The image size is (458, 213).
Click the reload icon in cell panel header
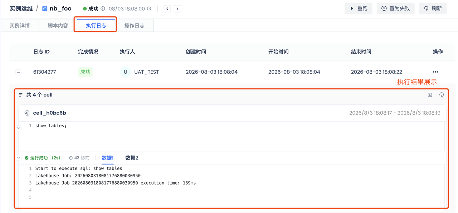[x=442, y=95]
